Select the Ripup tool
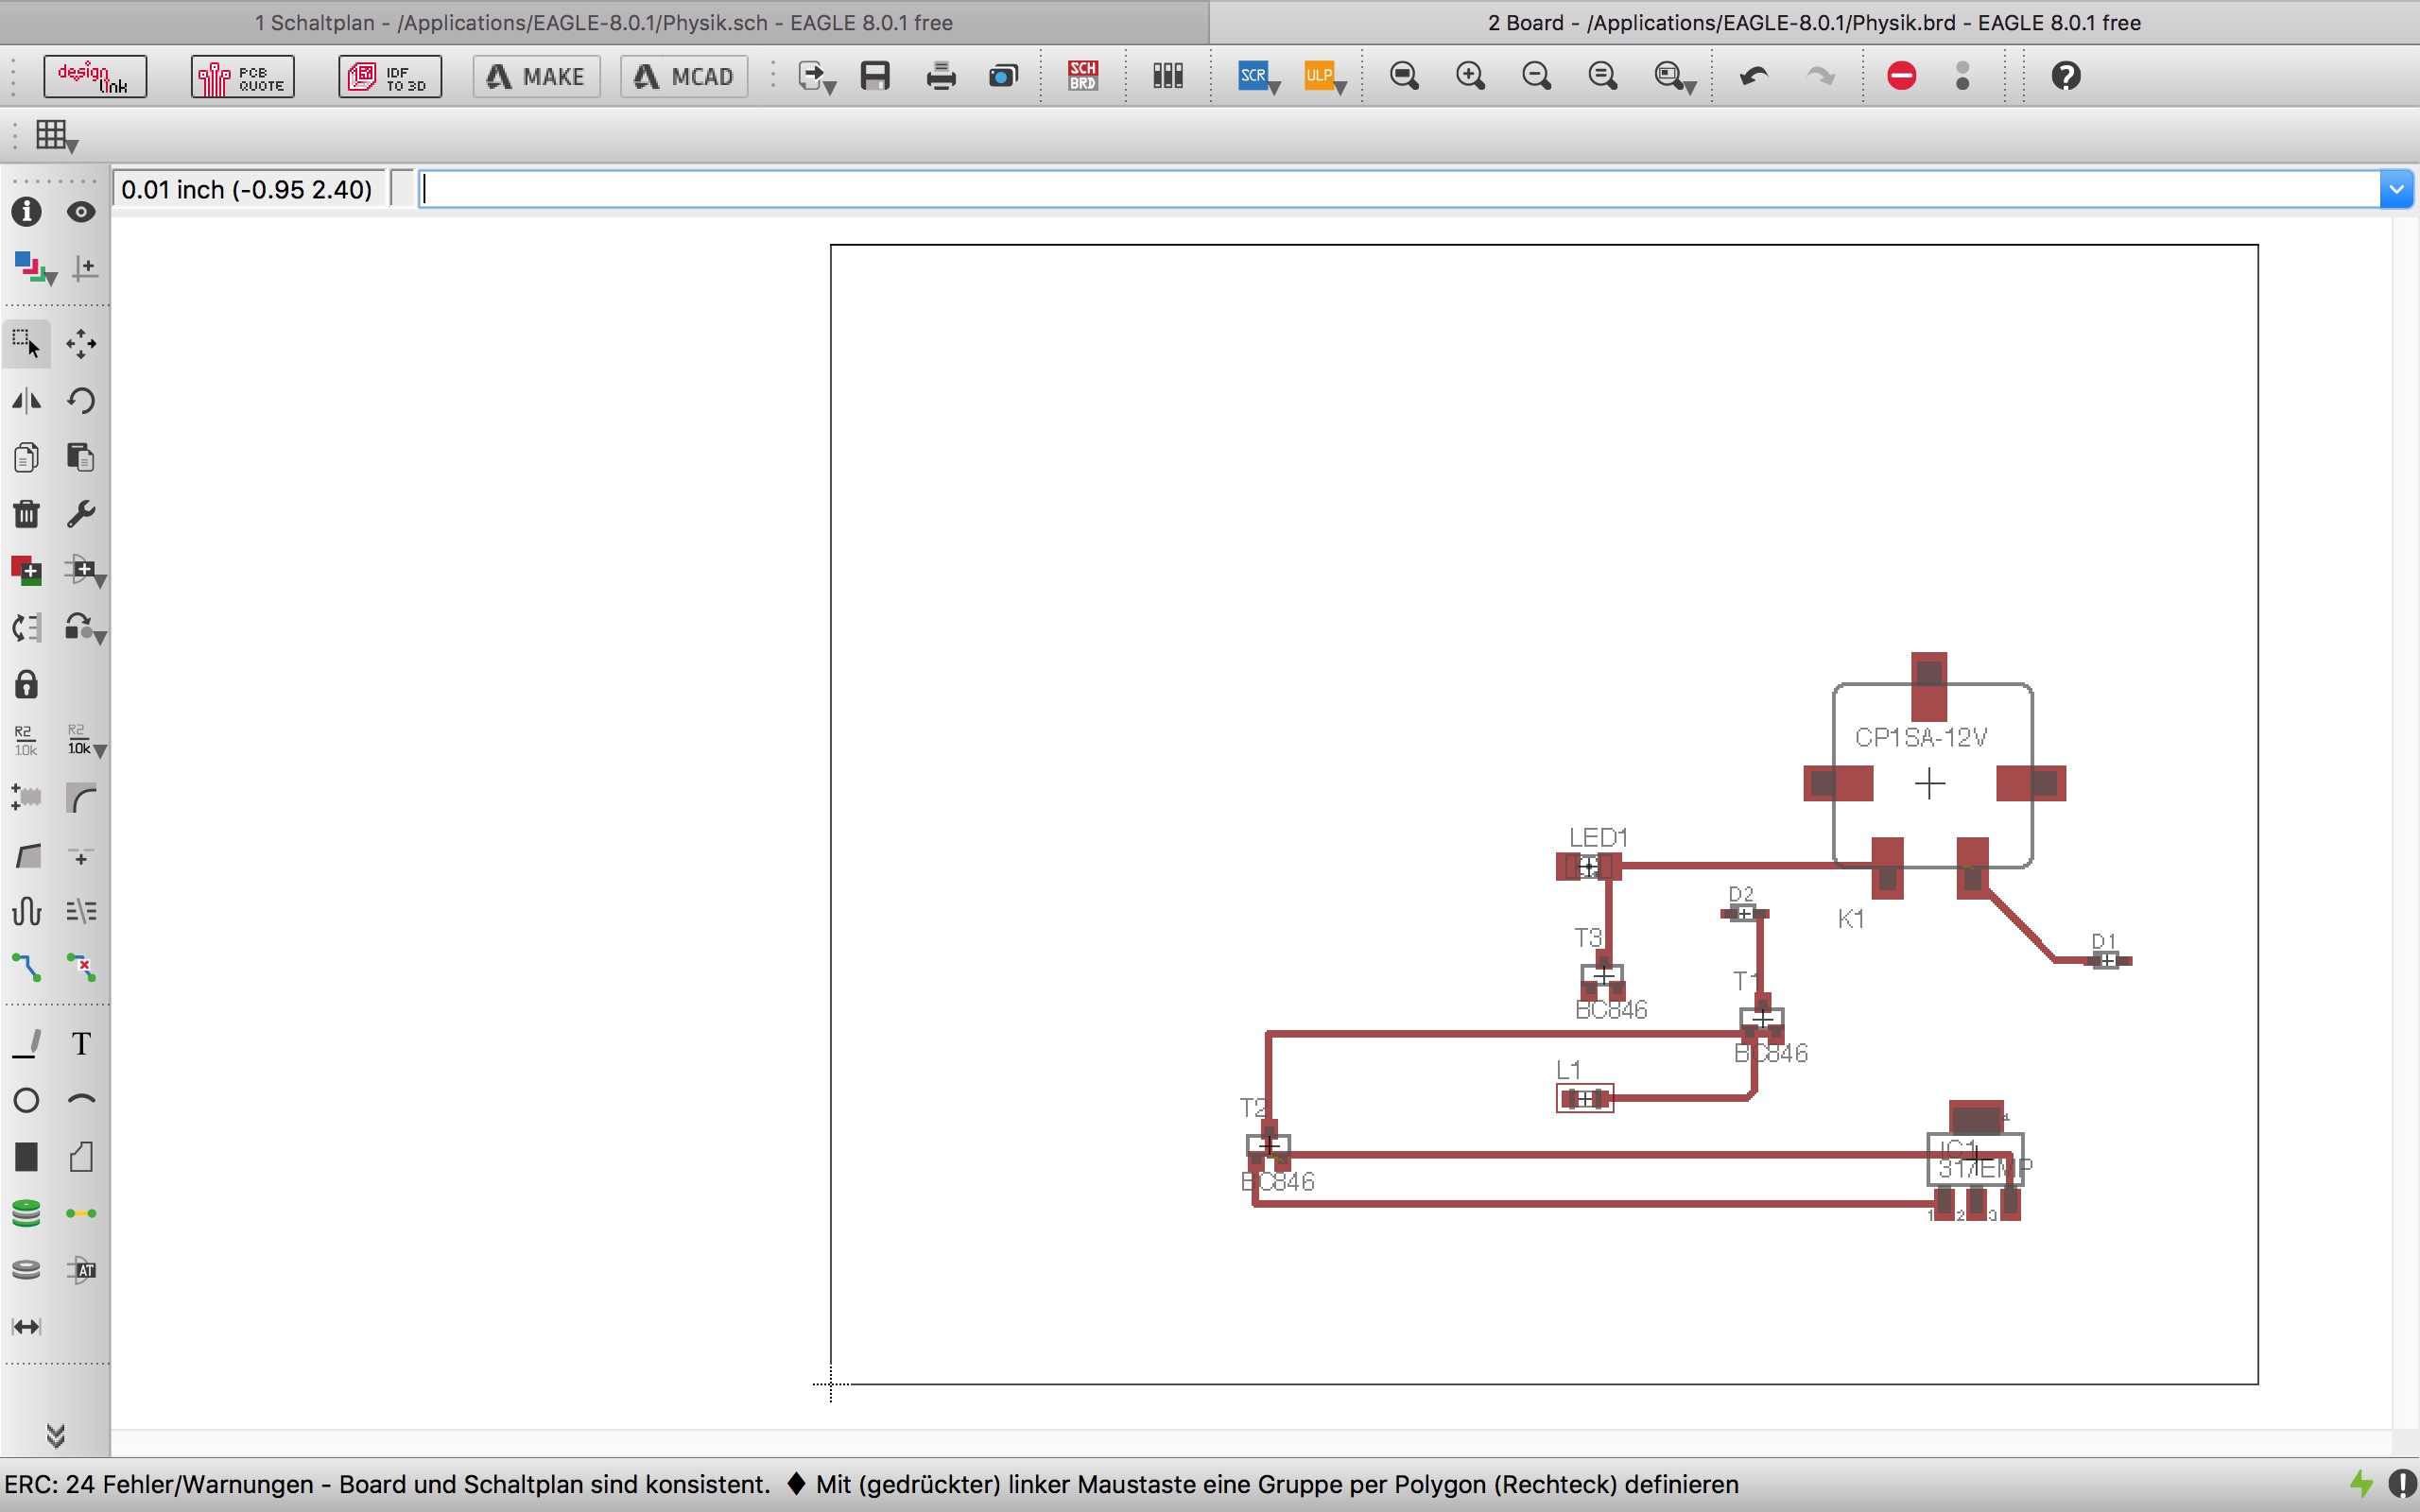This screenshot has width=2420, height=1512. tap(81, 967)
